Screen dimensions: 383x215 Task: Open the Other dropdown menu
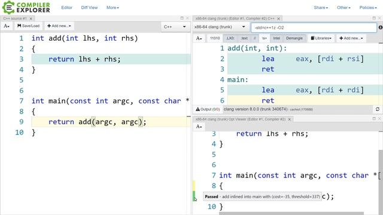click(344, 8)
